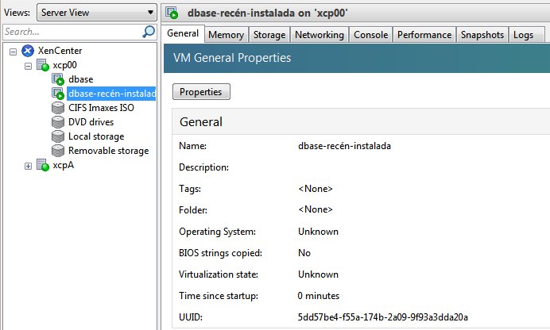550x330 pixels.
Task: Click the Description label
Action: tap(203, 167)
